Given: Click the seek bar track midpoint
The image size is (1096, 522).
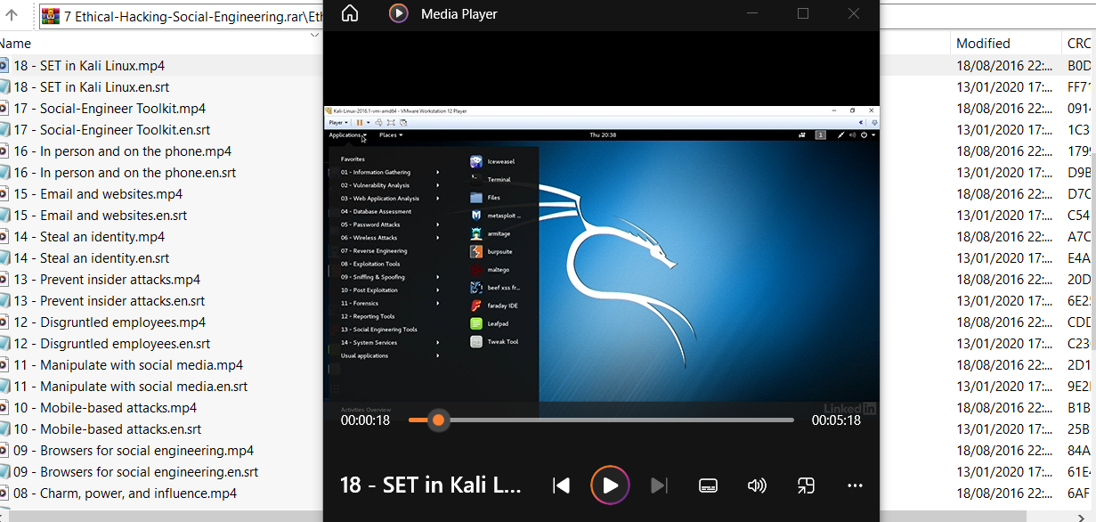Looking at the screenshot, I should (601, 420).
